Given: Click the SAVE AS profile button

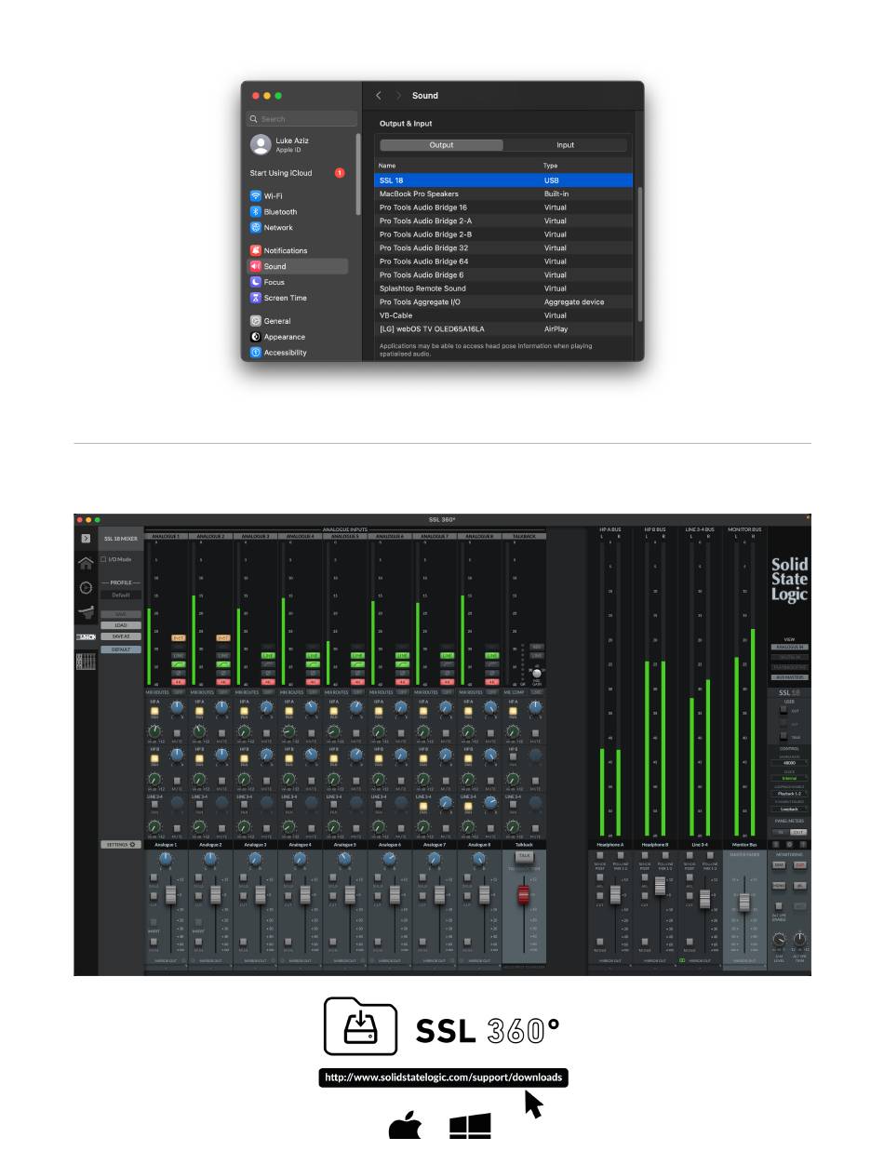Looking at the screenshot, I should (121, 636).
